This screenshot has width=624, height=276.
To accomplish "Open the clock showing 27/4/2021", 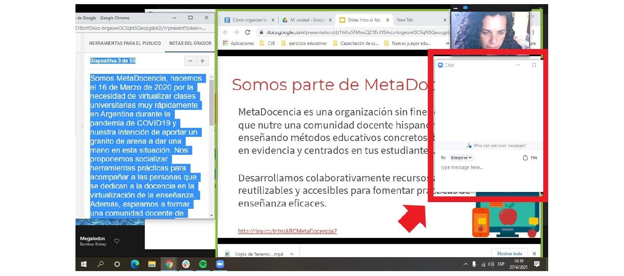I will [518, 264].
